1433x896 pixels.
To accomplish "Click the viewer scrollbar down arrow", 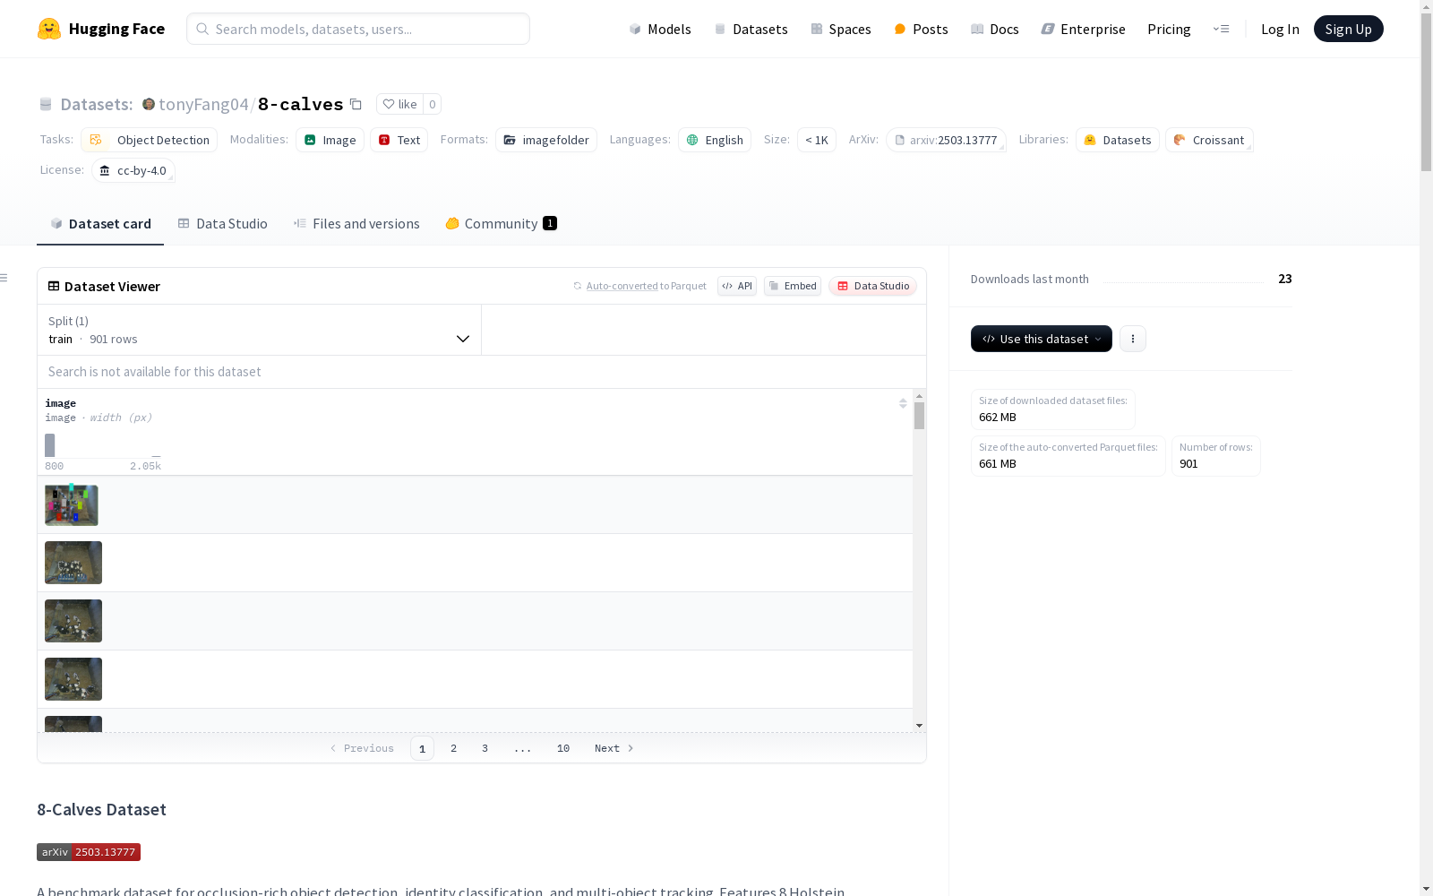I will click(x=919, y=726).
